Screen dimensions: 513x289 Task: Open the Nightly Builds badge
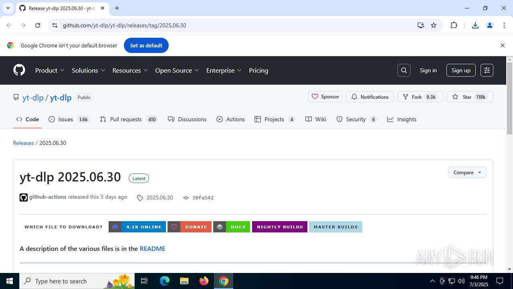pos(280,227)
